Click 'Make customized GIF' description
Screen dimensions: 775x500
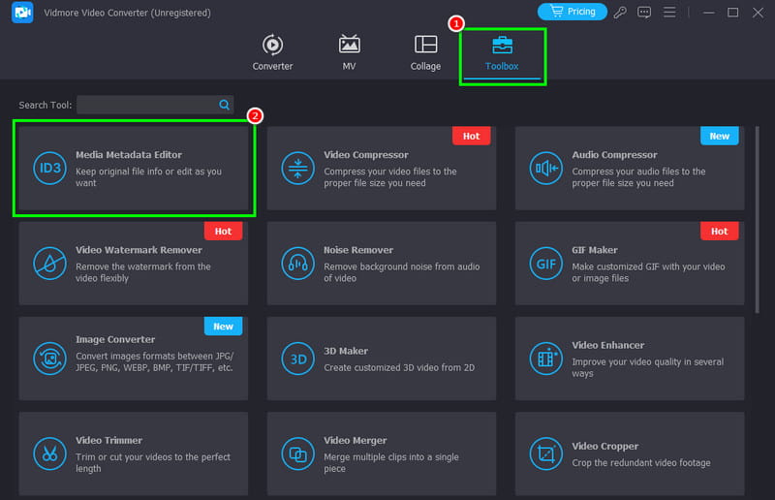(648, 272)
